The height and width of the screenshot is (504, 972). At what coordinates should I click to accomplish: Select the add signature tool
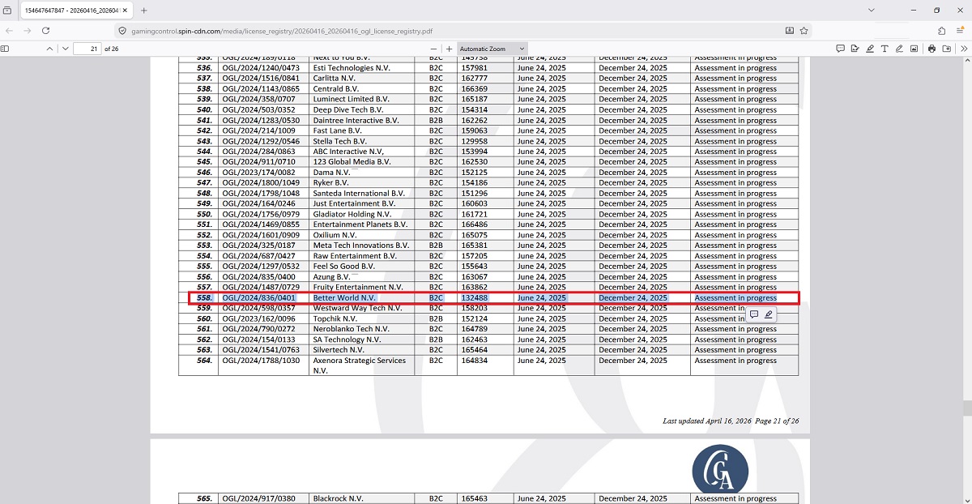[855, 49]
